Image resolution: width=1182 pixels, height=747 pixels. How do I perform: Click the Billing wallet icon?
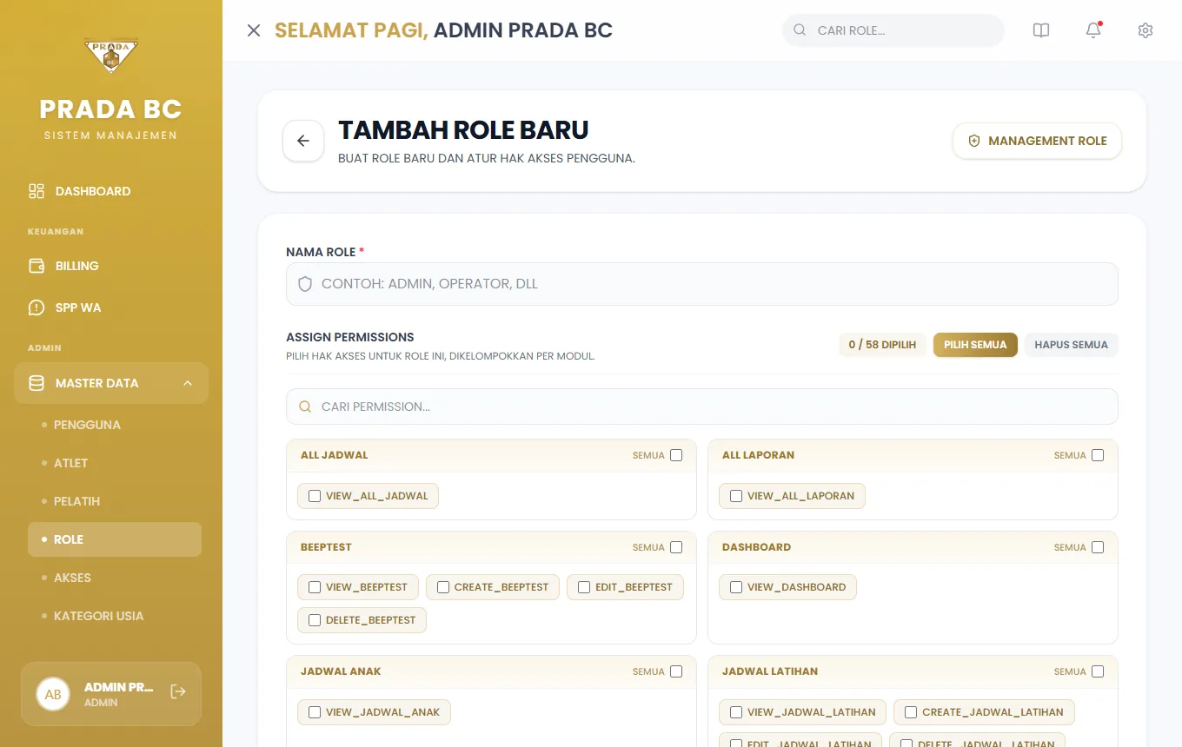37,266
